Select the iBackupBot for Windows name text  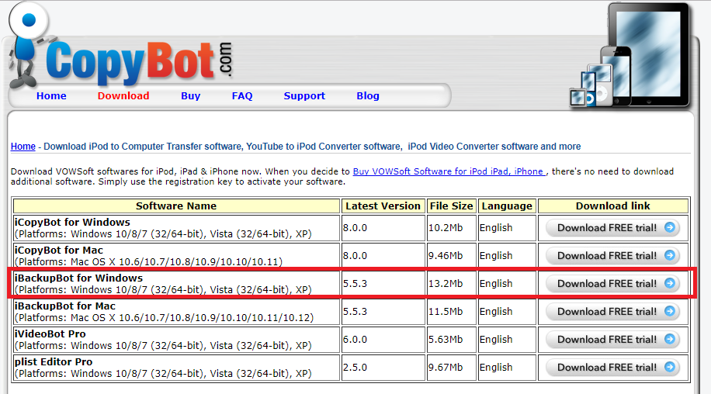click(79, 278)
